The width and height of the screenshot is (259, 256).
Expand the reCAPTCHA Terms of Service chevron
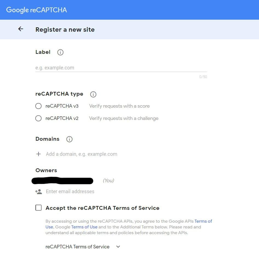(118, 247)
